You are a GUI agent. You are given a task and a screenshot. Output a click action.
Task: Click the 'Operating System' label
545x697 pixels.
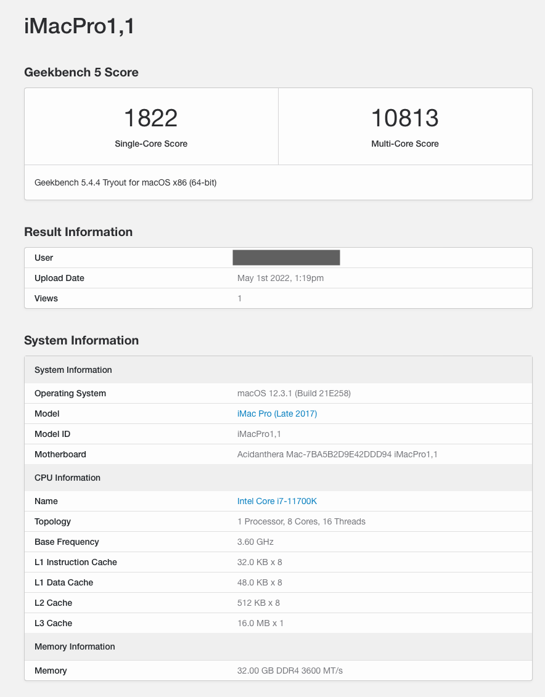click(70, 394)
